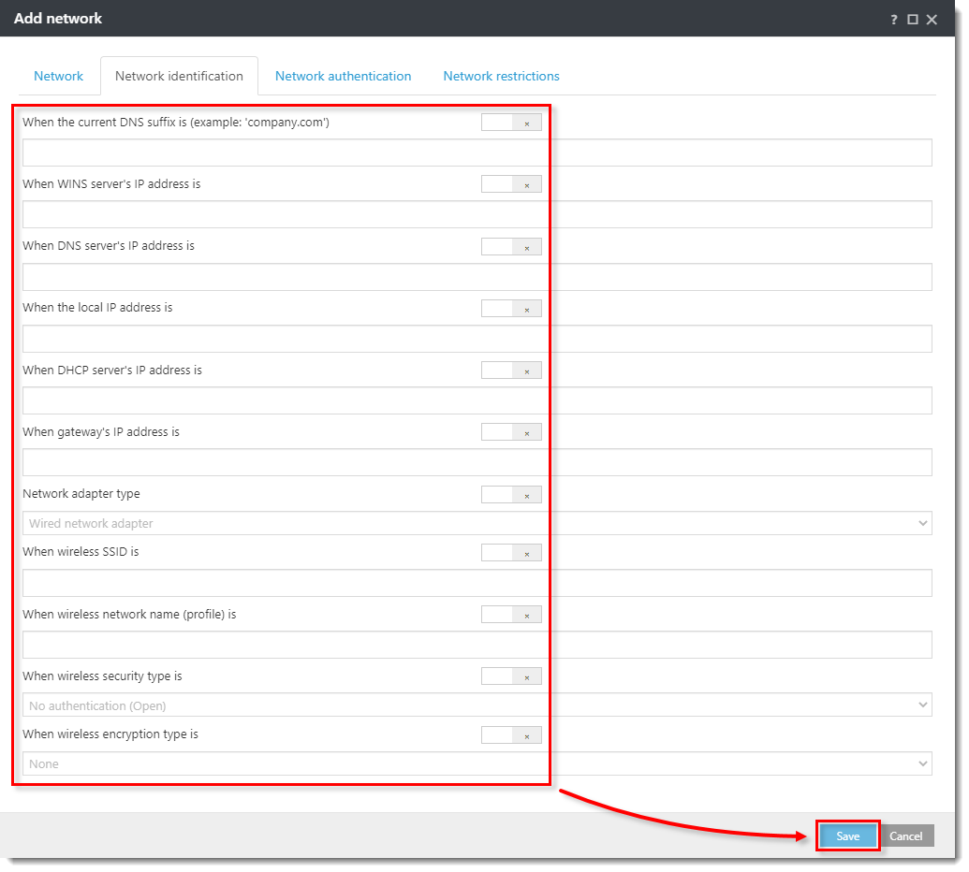Toggle the wireless SSID condition switch
The image size is (969, 872).
(511, 552)
